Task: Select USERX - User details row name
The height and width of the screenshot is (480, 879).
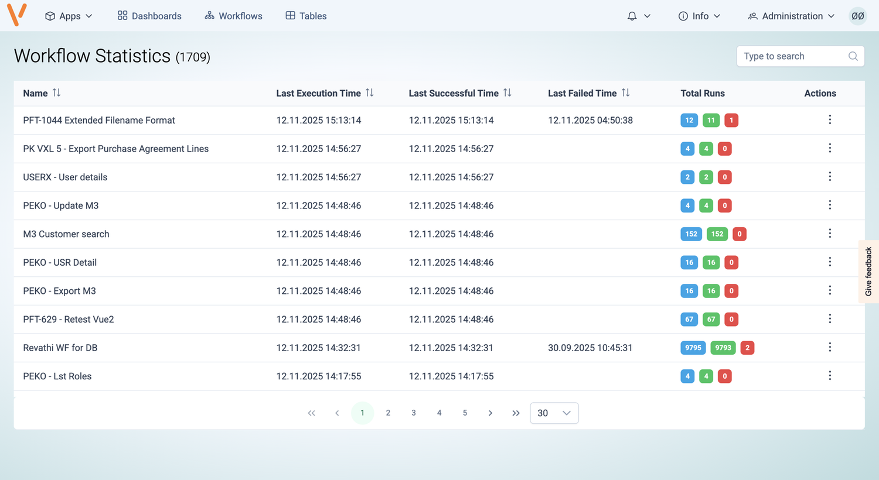Action: [65, 177]
